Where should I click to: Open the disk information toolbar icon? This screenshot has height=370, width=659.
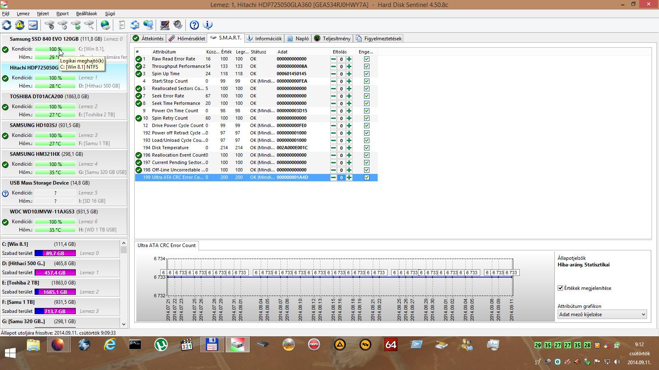(33, 25)
